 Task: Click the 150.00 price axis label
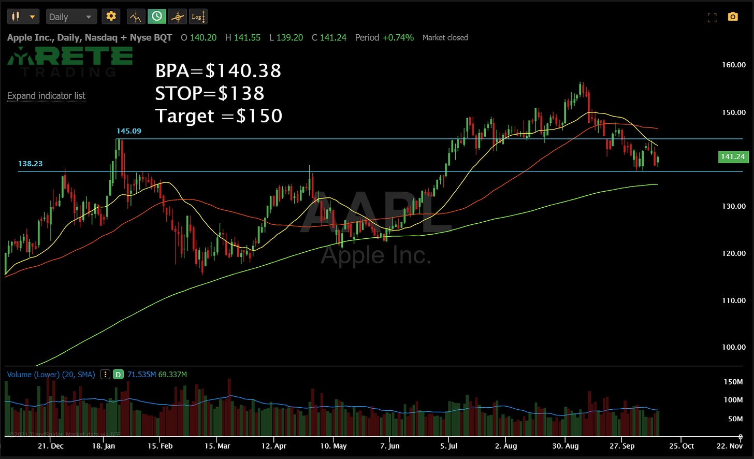(734, 112)
